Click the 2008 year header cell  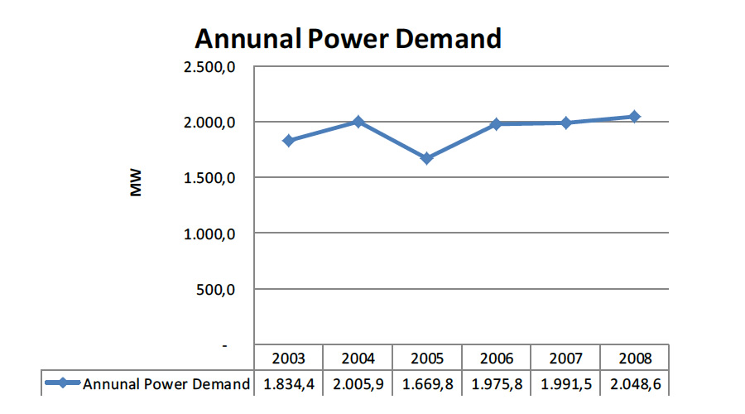pos(634,359)
